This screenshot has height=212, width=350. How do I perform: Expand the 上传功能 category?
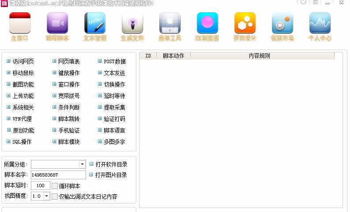point(8,95)
